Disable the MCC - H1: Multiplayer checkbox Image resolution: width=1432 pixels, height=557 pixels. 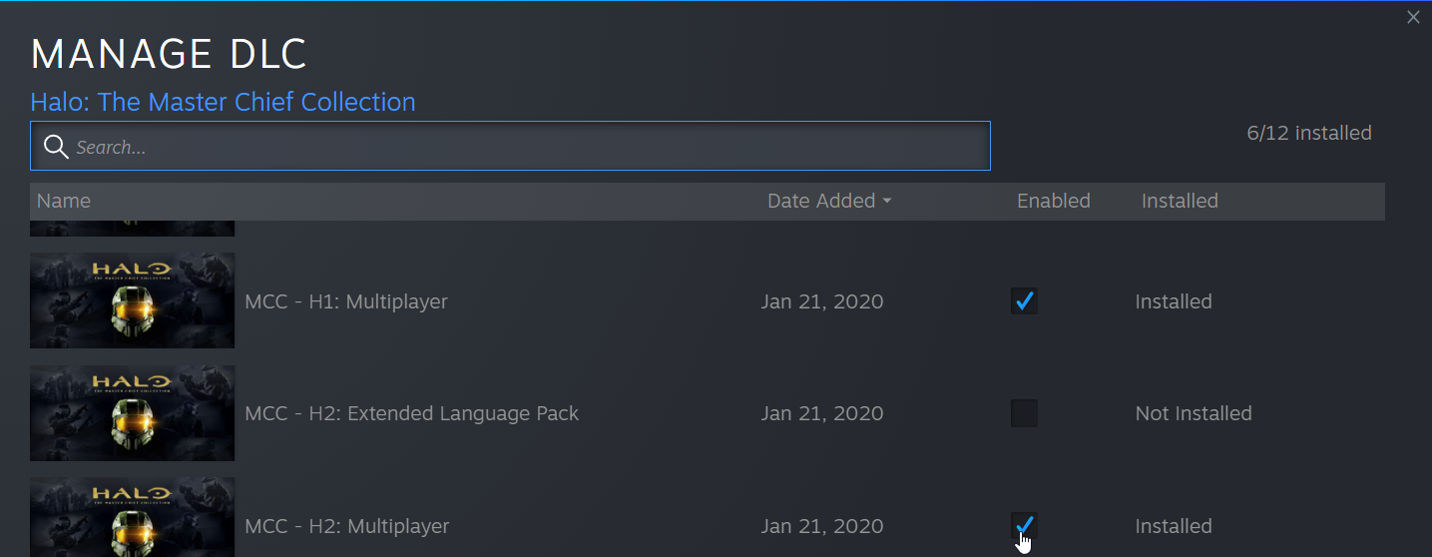coord(1024,300)
